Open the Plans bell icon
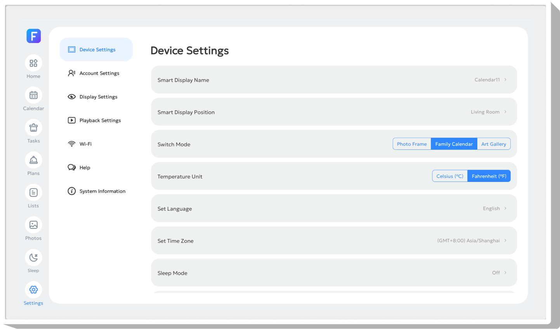This screenshot has width=560, height=329. pyautogui.click(x=33, y=160)
